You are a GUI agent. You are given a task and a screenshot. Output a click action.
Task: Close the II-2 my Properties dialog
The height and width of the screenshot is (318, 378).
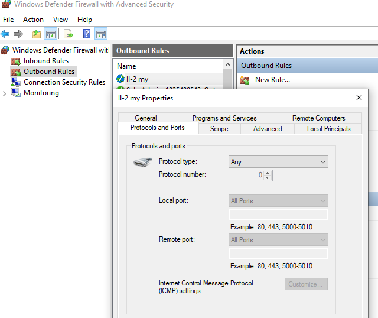tap(359, 98)
